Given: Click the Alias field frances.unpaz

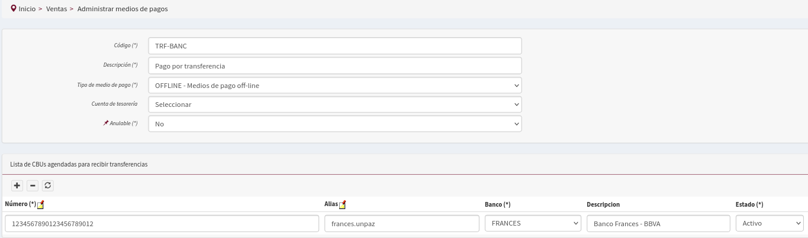Looking at the screenshot, I should click(402, 224).
